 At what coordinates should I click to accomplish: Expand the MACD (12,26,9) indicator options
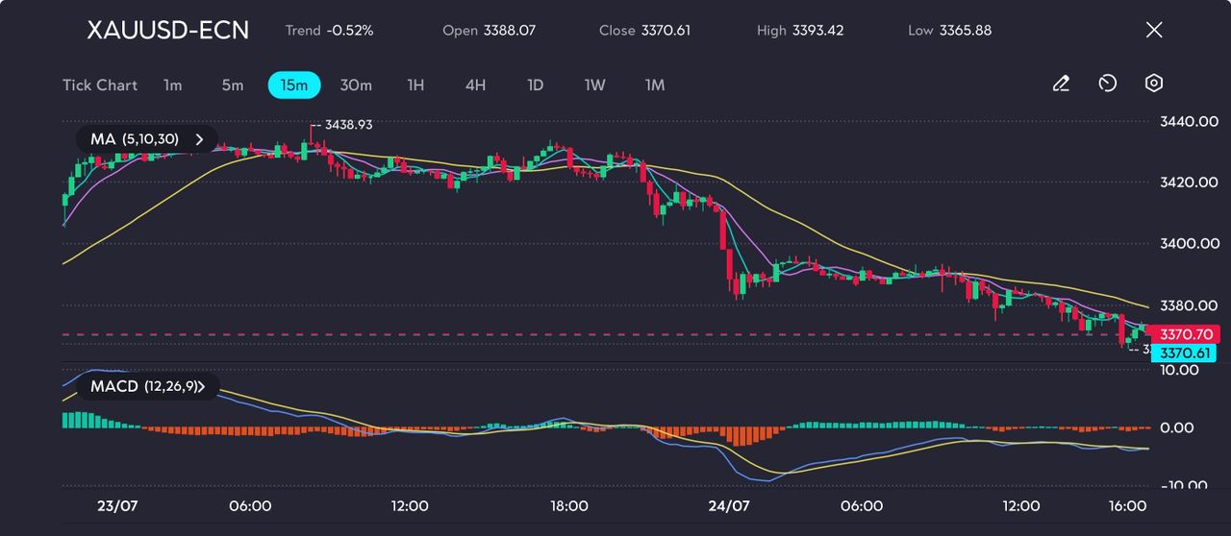click(147, 386)
